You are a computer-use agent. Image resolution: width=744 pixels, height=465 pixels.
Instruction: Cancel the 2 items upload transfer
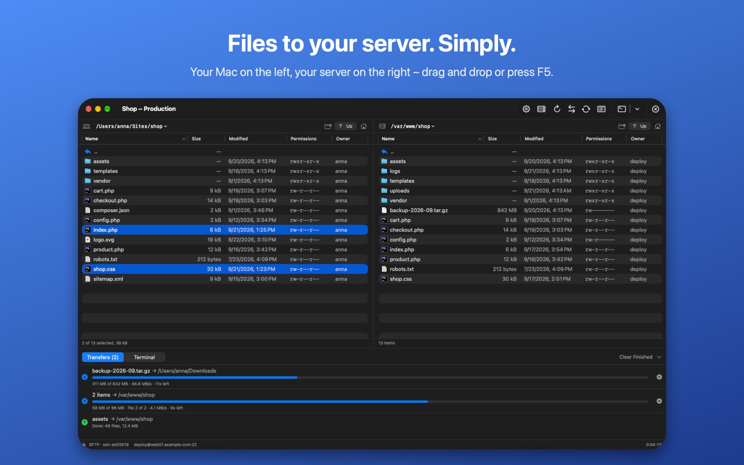659,401
